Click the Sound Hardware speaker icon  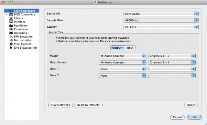click(11, 11)
